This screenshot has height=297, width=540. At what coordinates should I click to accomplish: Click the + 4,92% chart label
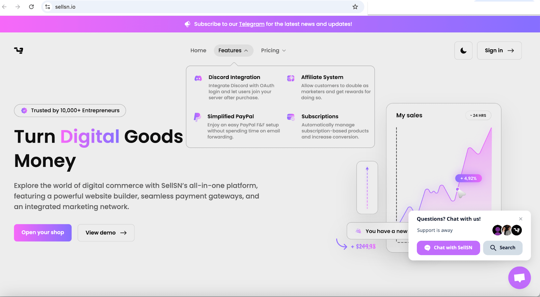point(468,178)
